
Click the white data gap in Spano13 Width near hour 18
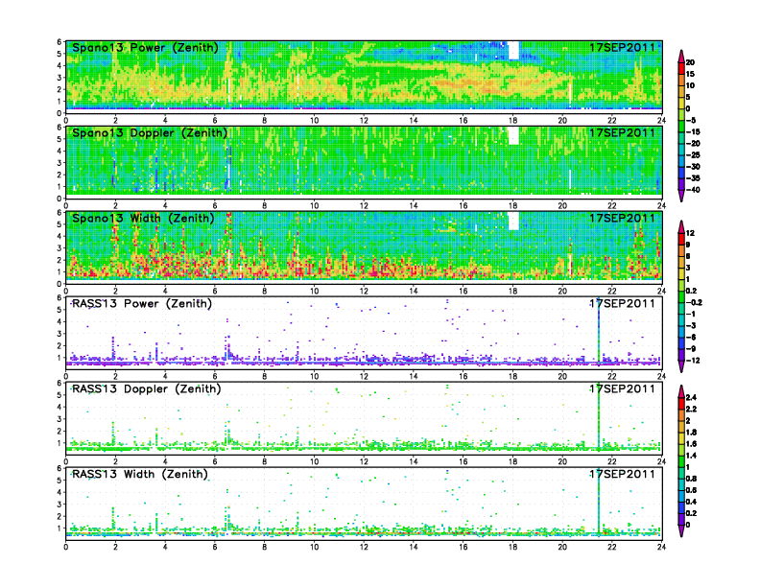(x=513, y=221)
